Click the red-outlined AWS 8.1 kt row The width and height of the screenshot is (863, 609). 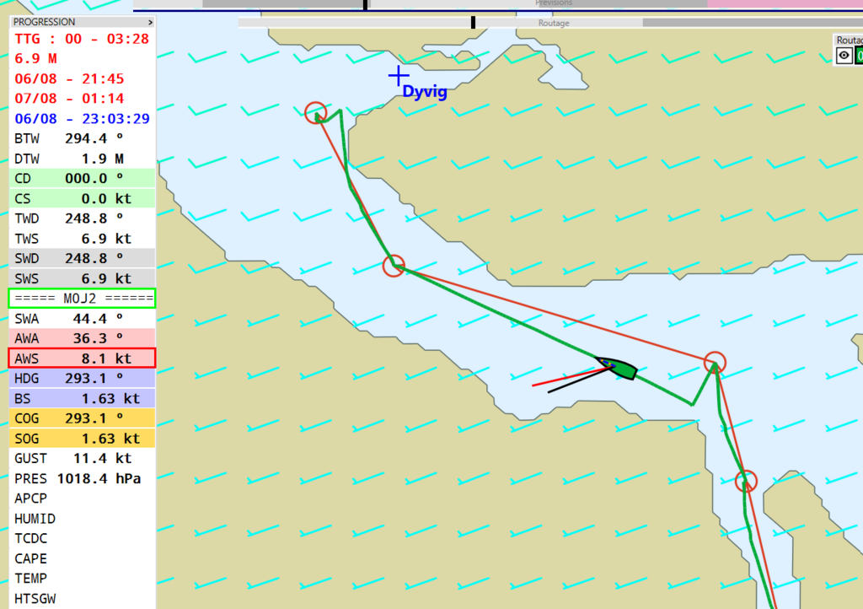pos(82,358)
